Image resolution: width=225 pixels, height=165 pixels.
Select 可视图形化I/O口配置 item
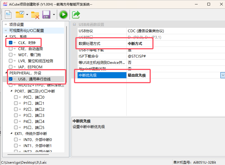click(x=27, y=31)
